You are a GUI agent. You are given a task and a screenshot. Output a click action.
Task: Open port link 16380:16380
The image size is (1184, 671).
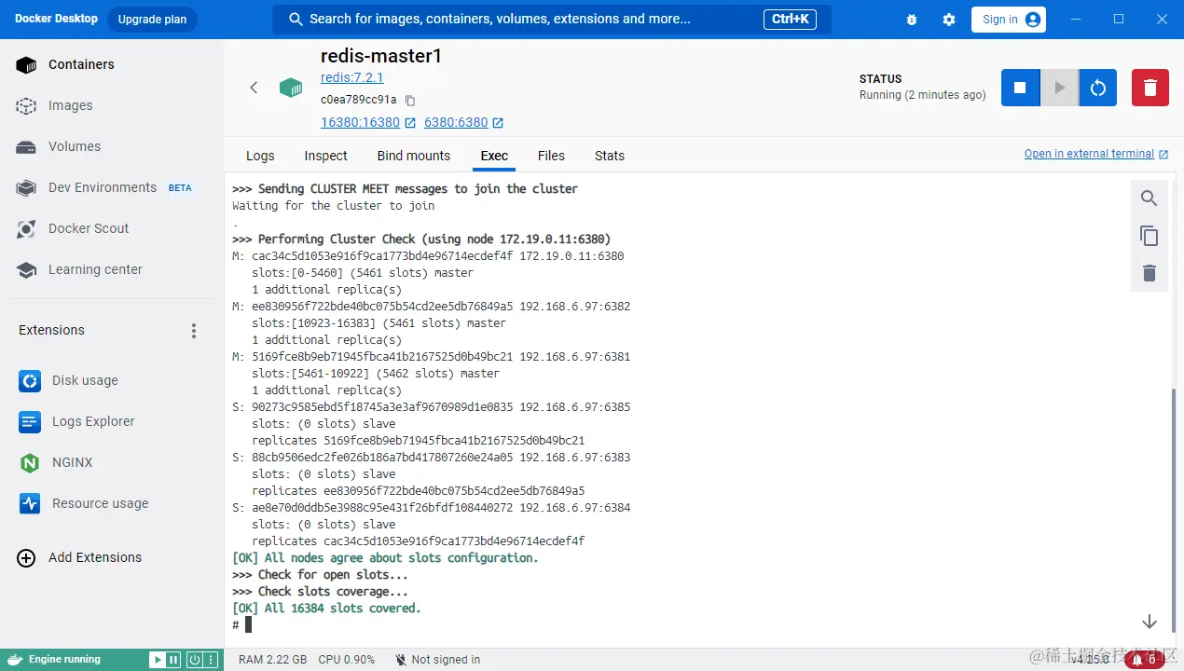tap(360, 122)
